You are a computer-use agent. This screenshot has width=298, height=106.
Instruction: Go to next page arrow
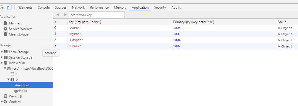click(x=65, y=15)
